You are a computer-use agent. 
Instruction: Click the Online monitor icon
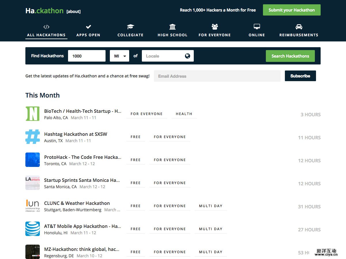coord(257,27)
